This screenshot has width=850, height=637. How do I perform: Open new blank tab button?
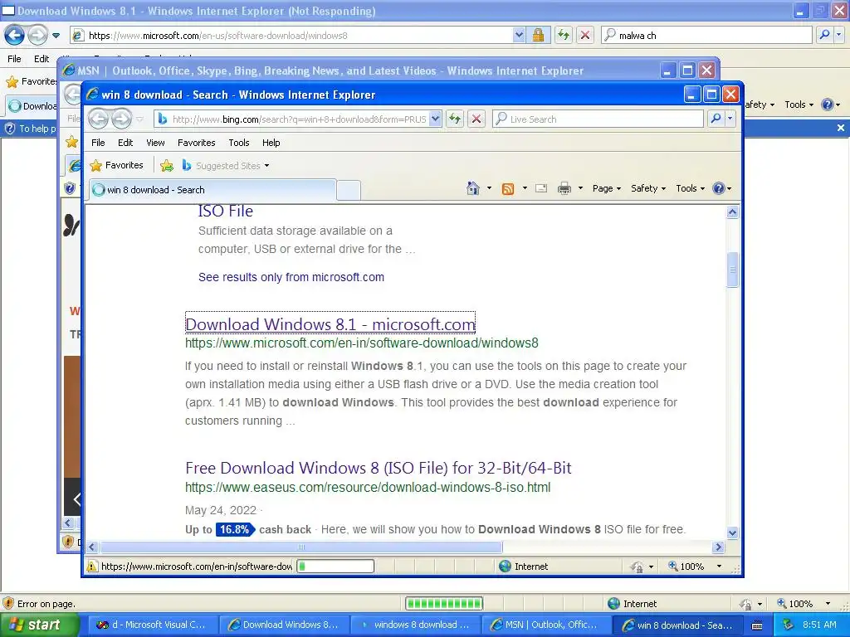pos(349,191)
